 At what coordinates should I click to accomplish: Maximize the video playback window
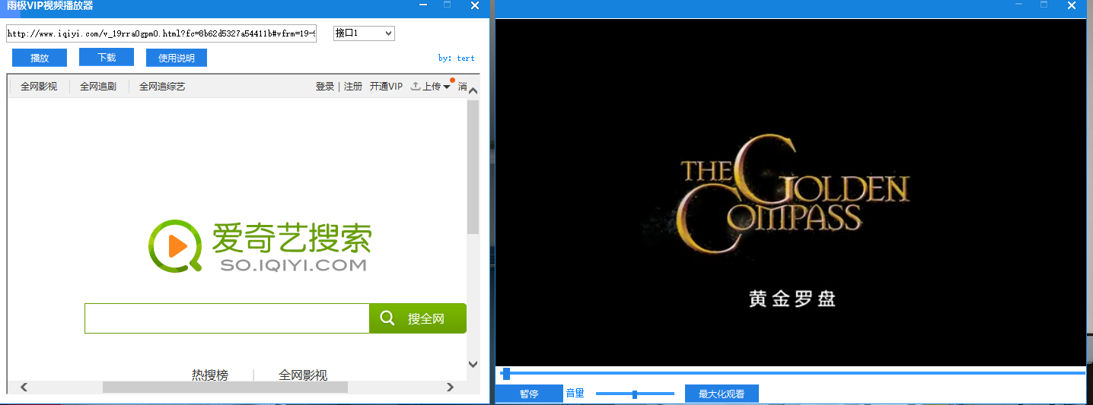(x=1044, y=5)
